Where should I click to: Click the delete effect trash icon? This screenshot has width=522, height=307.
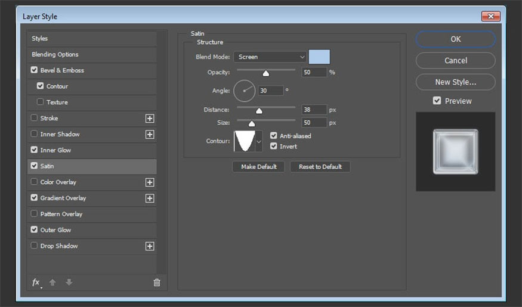click(157, 283)
